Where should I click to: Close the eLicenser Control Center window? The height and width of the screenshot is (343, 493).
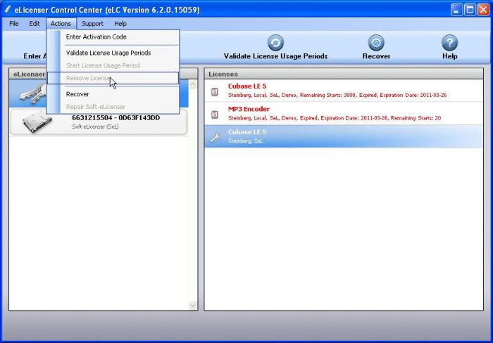coord(483,10)
